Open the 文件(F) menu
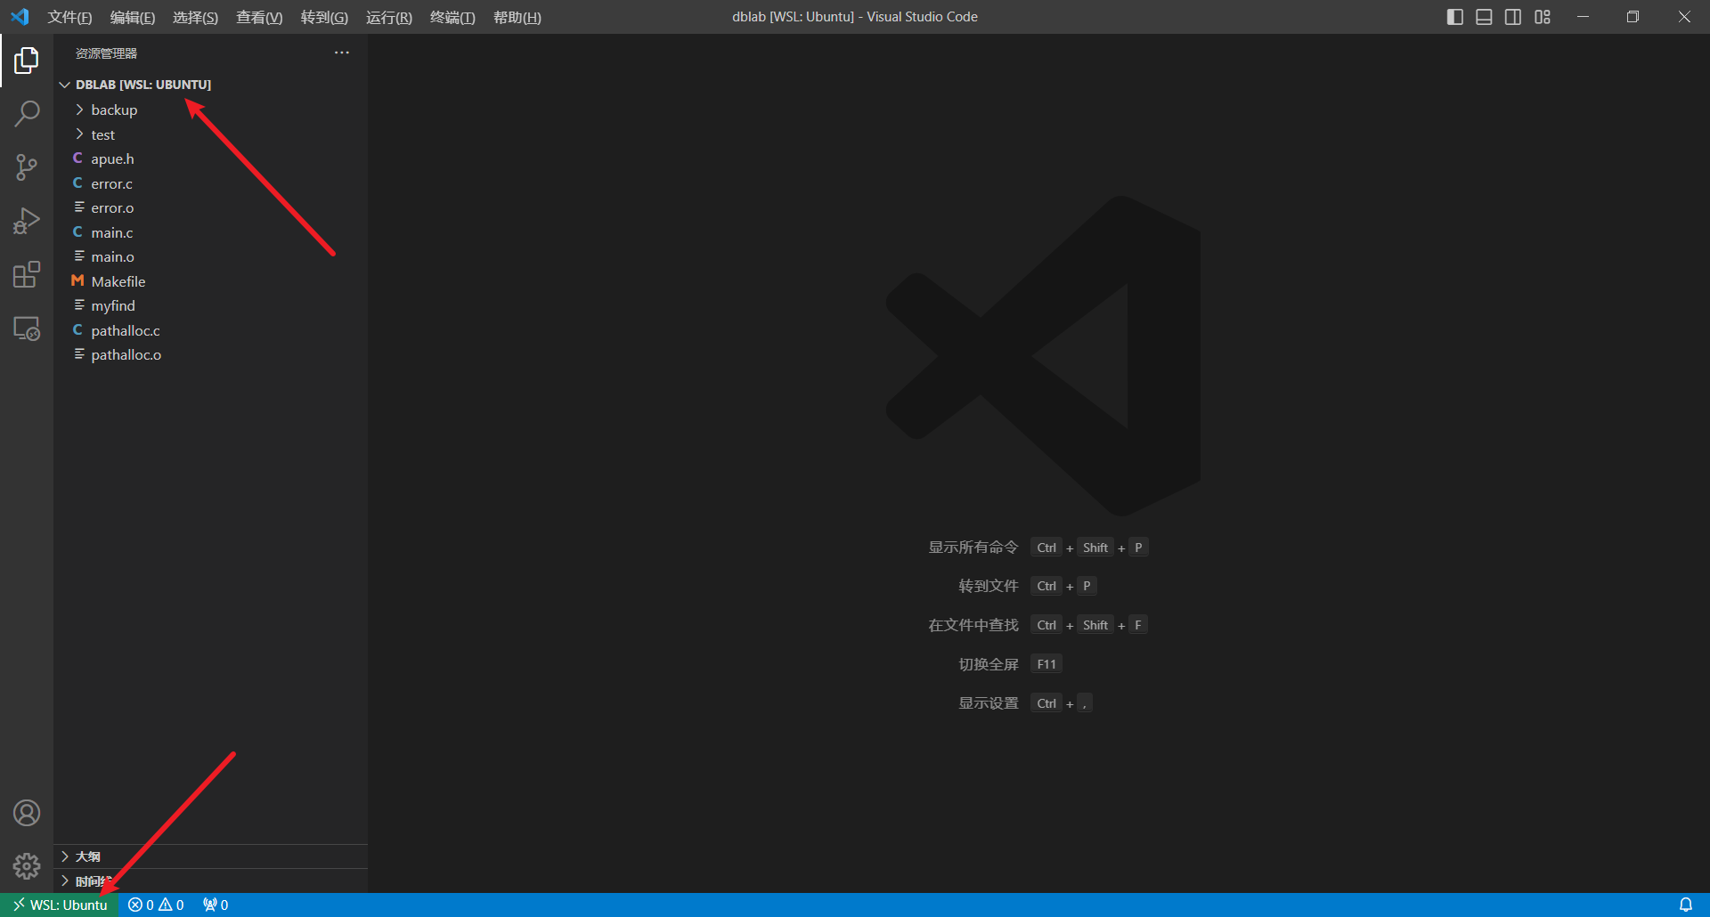1710x917 pixels. [69, 17]
